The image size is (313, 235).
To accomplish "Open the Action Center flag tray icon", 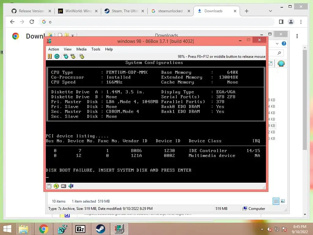I will [284, 229].
